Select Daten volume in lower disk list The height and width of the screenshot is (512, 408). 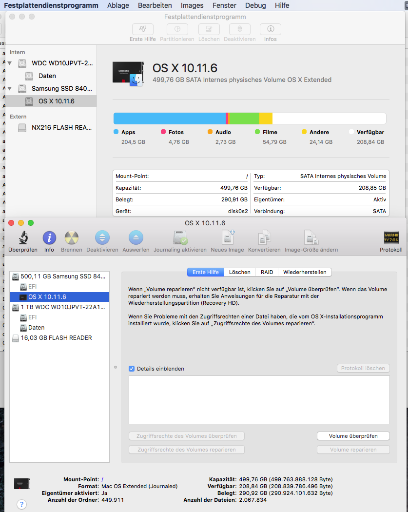[x=59, y=328]
